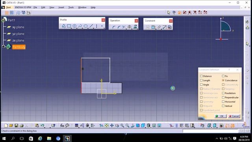Image resolution: width=252 pixels, height=142 pixels.
Task: Click the Edit Multi-Constraint icon
Action: [170, 27]
